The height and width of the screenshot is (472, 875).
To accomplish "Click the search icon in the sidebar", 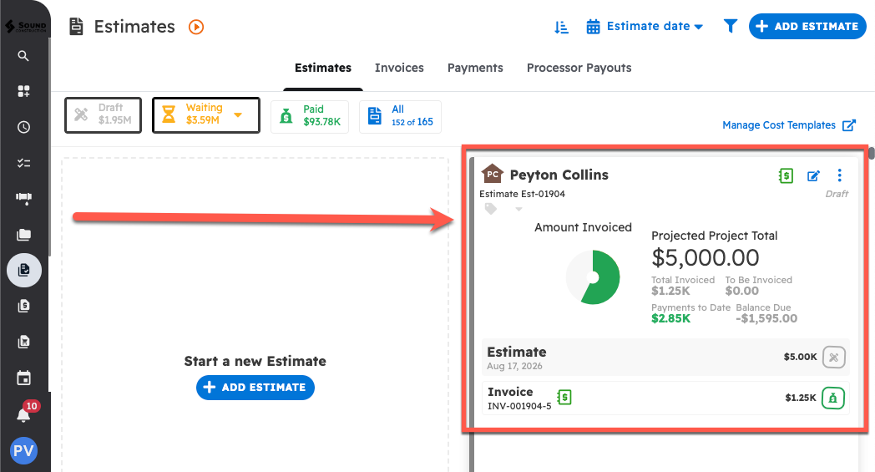I will pos(23,56).
